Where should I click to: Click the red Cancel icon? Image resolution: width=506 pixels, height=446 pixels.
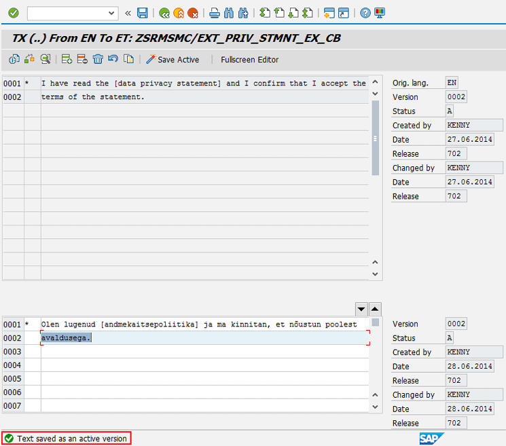tap(193, 13)
